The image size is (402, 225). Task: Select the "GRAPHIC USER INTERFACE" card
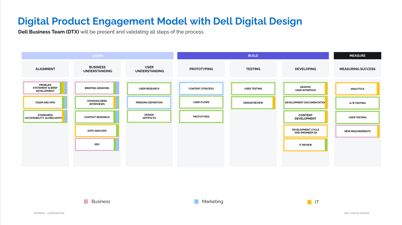pyautogui.click(x=305, y=88)
